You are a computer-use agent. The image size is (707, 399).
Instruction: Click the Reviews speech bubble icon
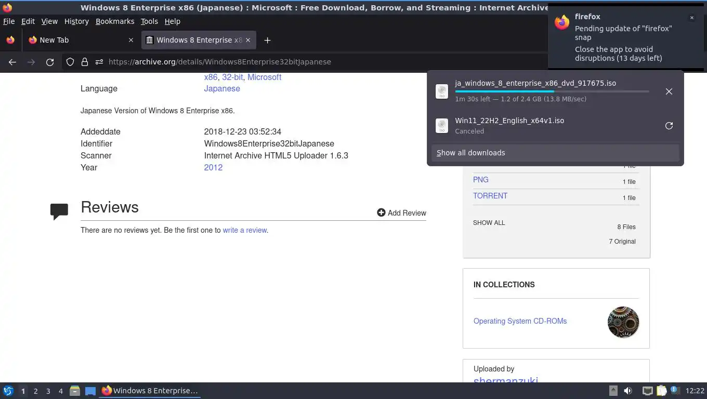[x=59, y=211]
